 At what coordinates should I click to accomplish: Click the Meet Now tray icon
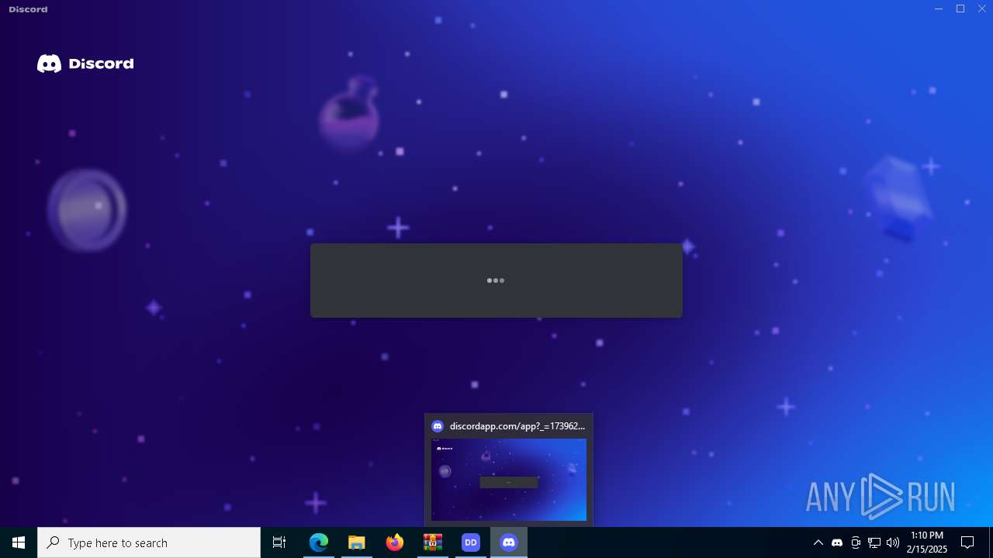pos(856,542)
